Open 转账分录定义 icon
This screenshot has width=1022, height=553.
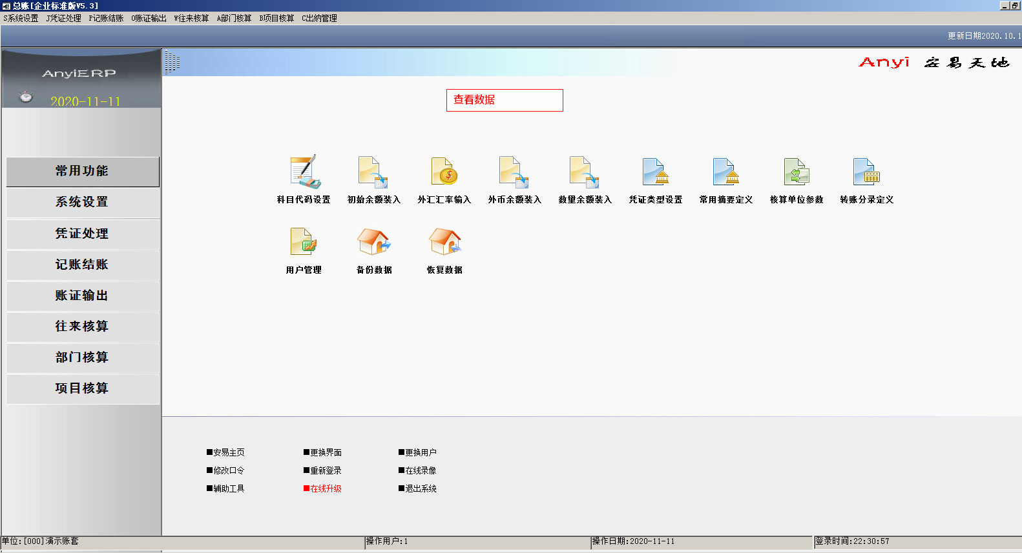pyautogui.click(x=866, y=172)
